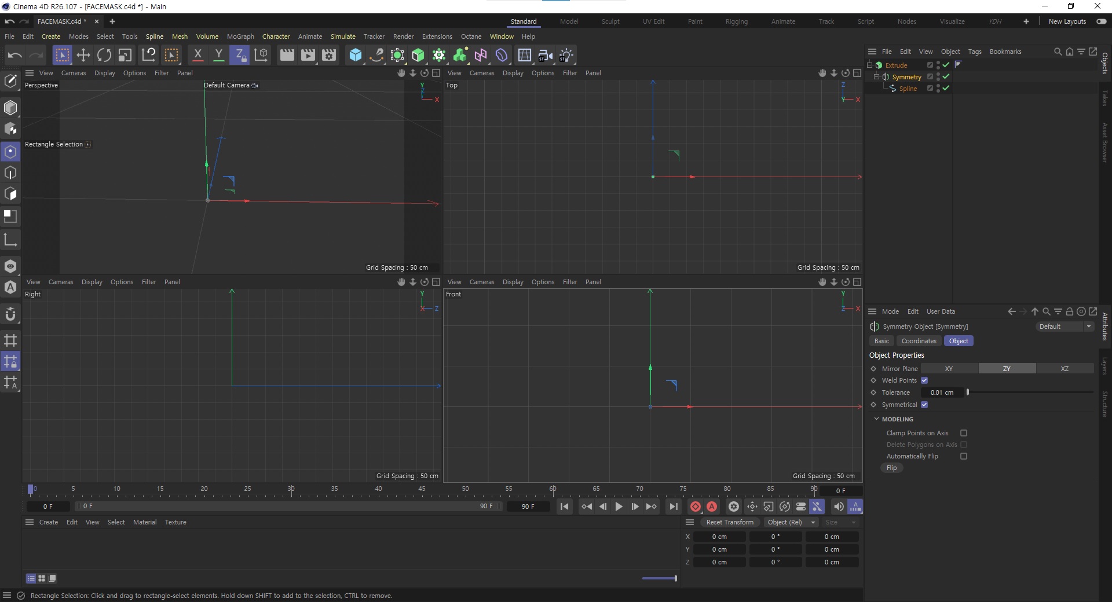
Task: Toggle Y axis lock
Action: click(x=218, y=55)
